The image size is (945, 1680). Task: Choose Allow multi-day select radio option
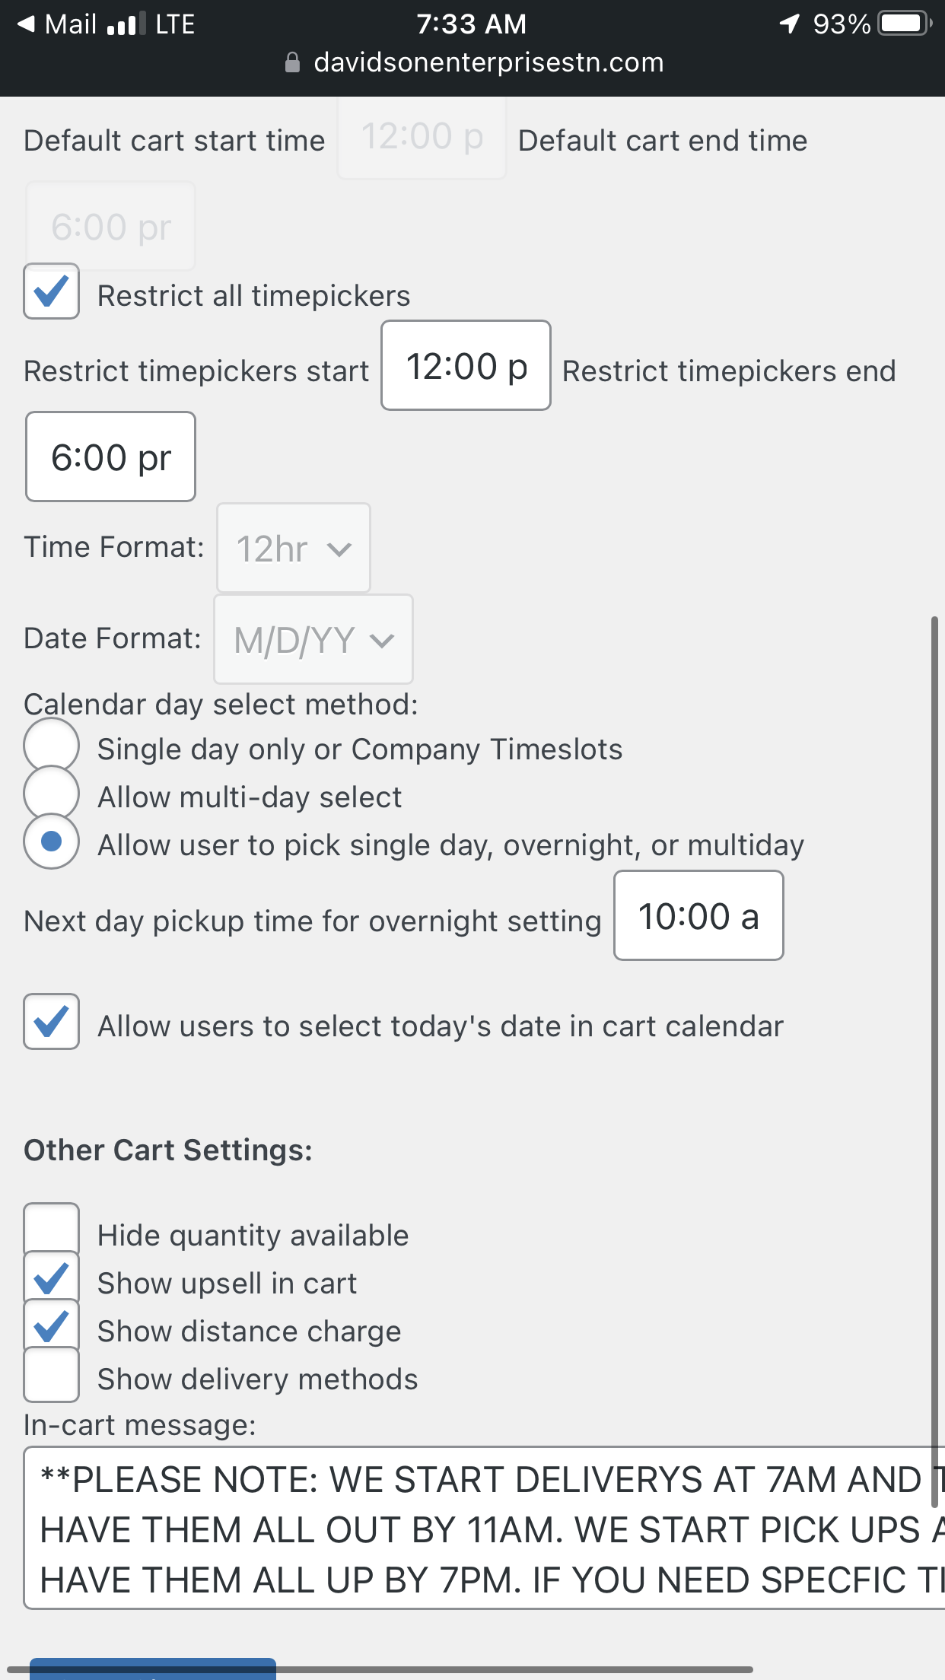coord(52,794)
